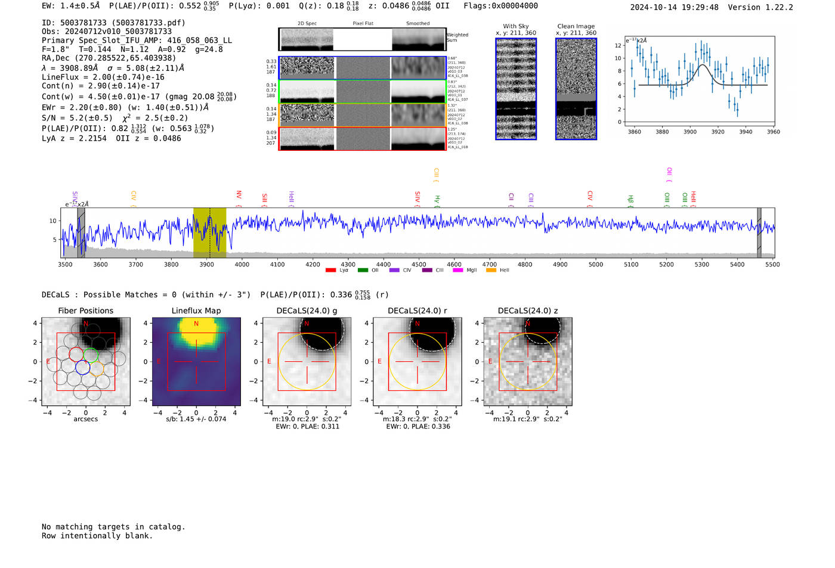This screenshot has width=835, height=568.
Task: Click the gray hatched band near 5460
Action: pos(759,232)
